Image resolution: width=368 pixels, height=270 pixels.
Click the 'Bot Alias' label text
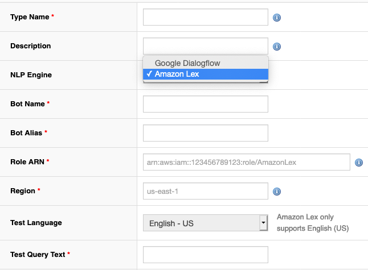(x=26, y=133)
